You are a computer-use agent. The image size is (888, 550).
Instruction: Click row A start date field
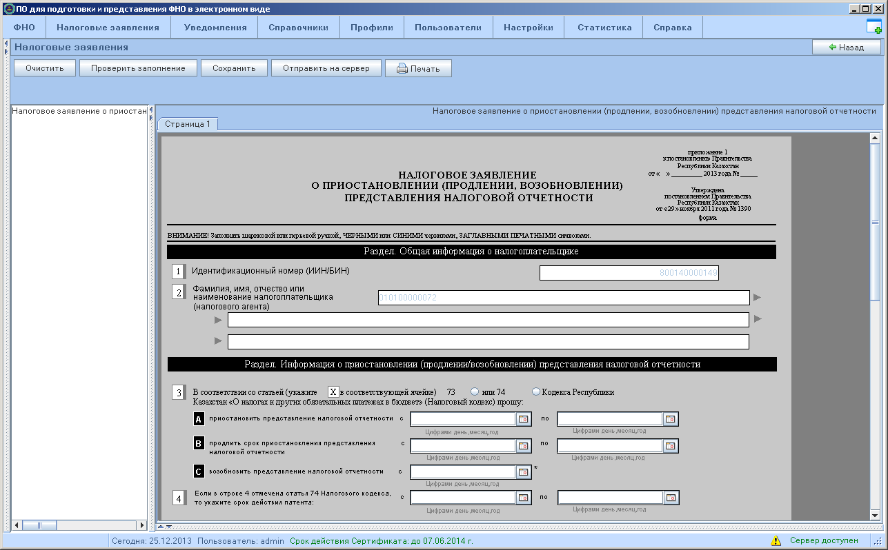point(463,419)
